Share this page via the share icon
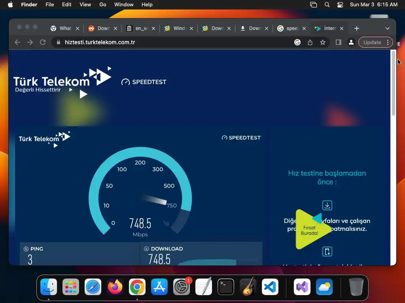This screenshot has height=303, width=405. (x=310, y=42)
